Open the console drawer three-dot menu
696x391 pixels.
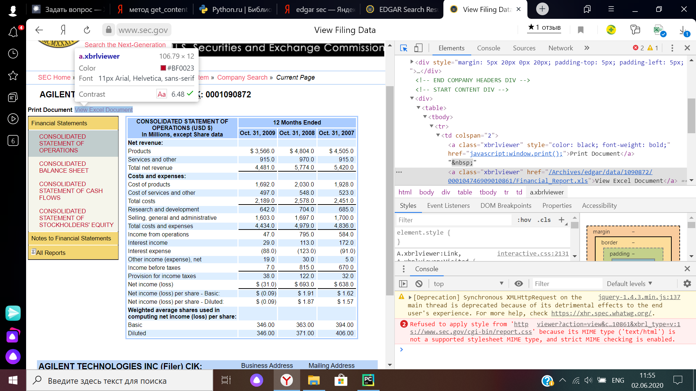(x=404, y=269)
